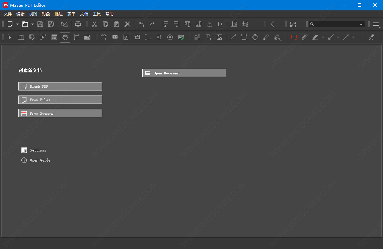The image size is (383, 249).
Task: Click the Snapshot camera tool icon
Action: tap(87, 37)
